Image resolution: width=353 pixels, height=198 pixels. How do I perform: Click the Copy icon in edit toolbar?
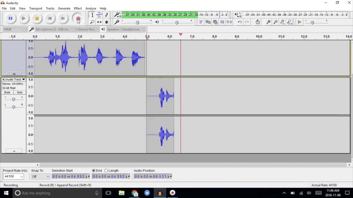pyautogui.click(x=208, y=22)
